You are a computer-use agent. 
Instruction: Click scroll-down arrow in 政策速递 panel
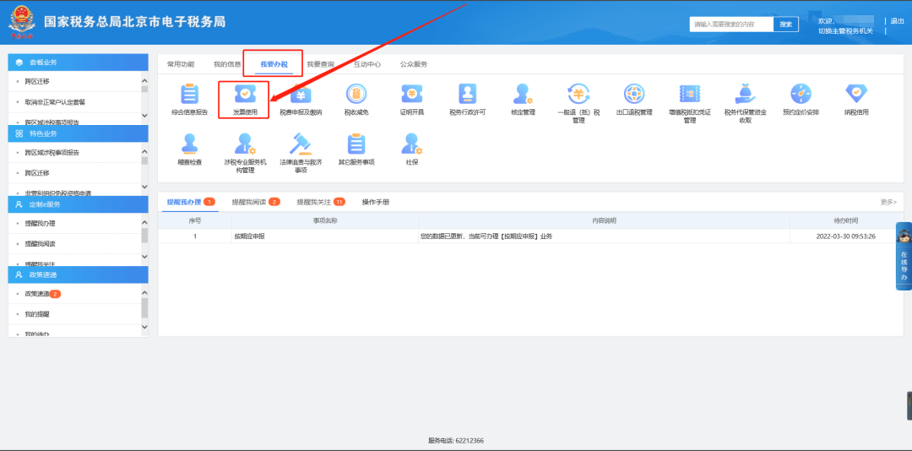(x=145, y=328)
